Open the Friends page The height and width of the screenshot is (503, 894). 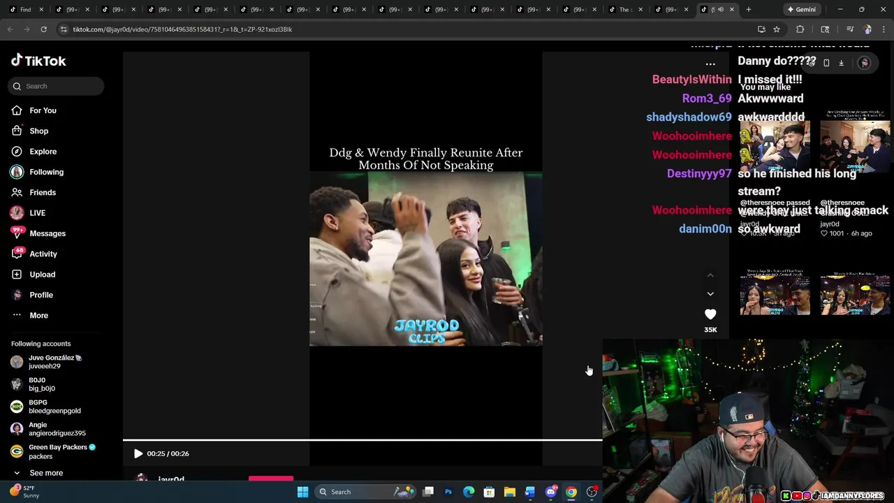(34, 192)
